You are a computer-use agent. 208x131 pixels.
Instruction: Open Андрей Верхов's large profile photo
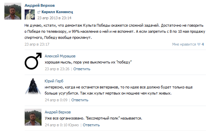[x=13, y=11]
